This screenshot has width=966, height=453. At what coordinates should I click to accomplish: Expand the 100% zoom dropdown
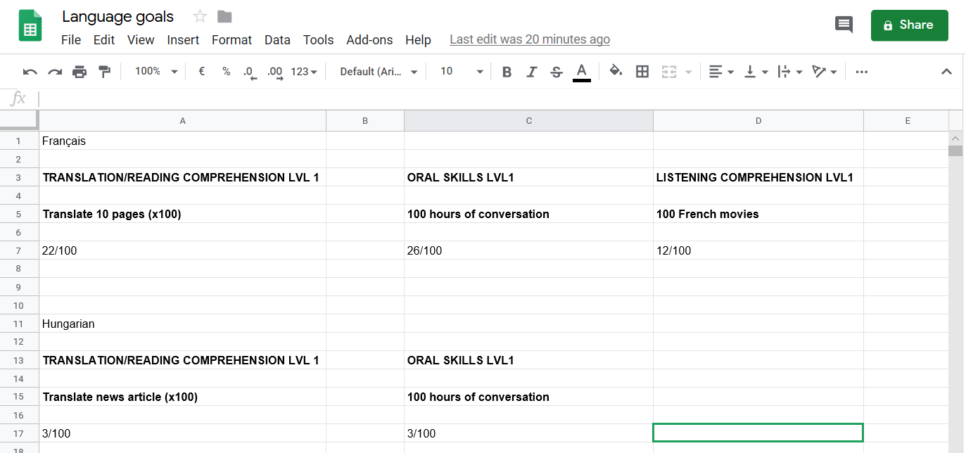pyautogui.click(x=156, y=72)
